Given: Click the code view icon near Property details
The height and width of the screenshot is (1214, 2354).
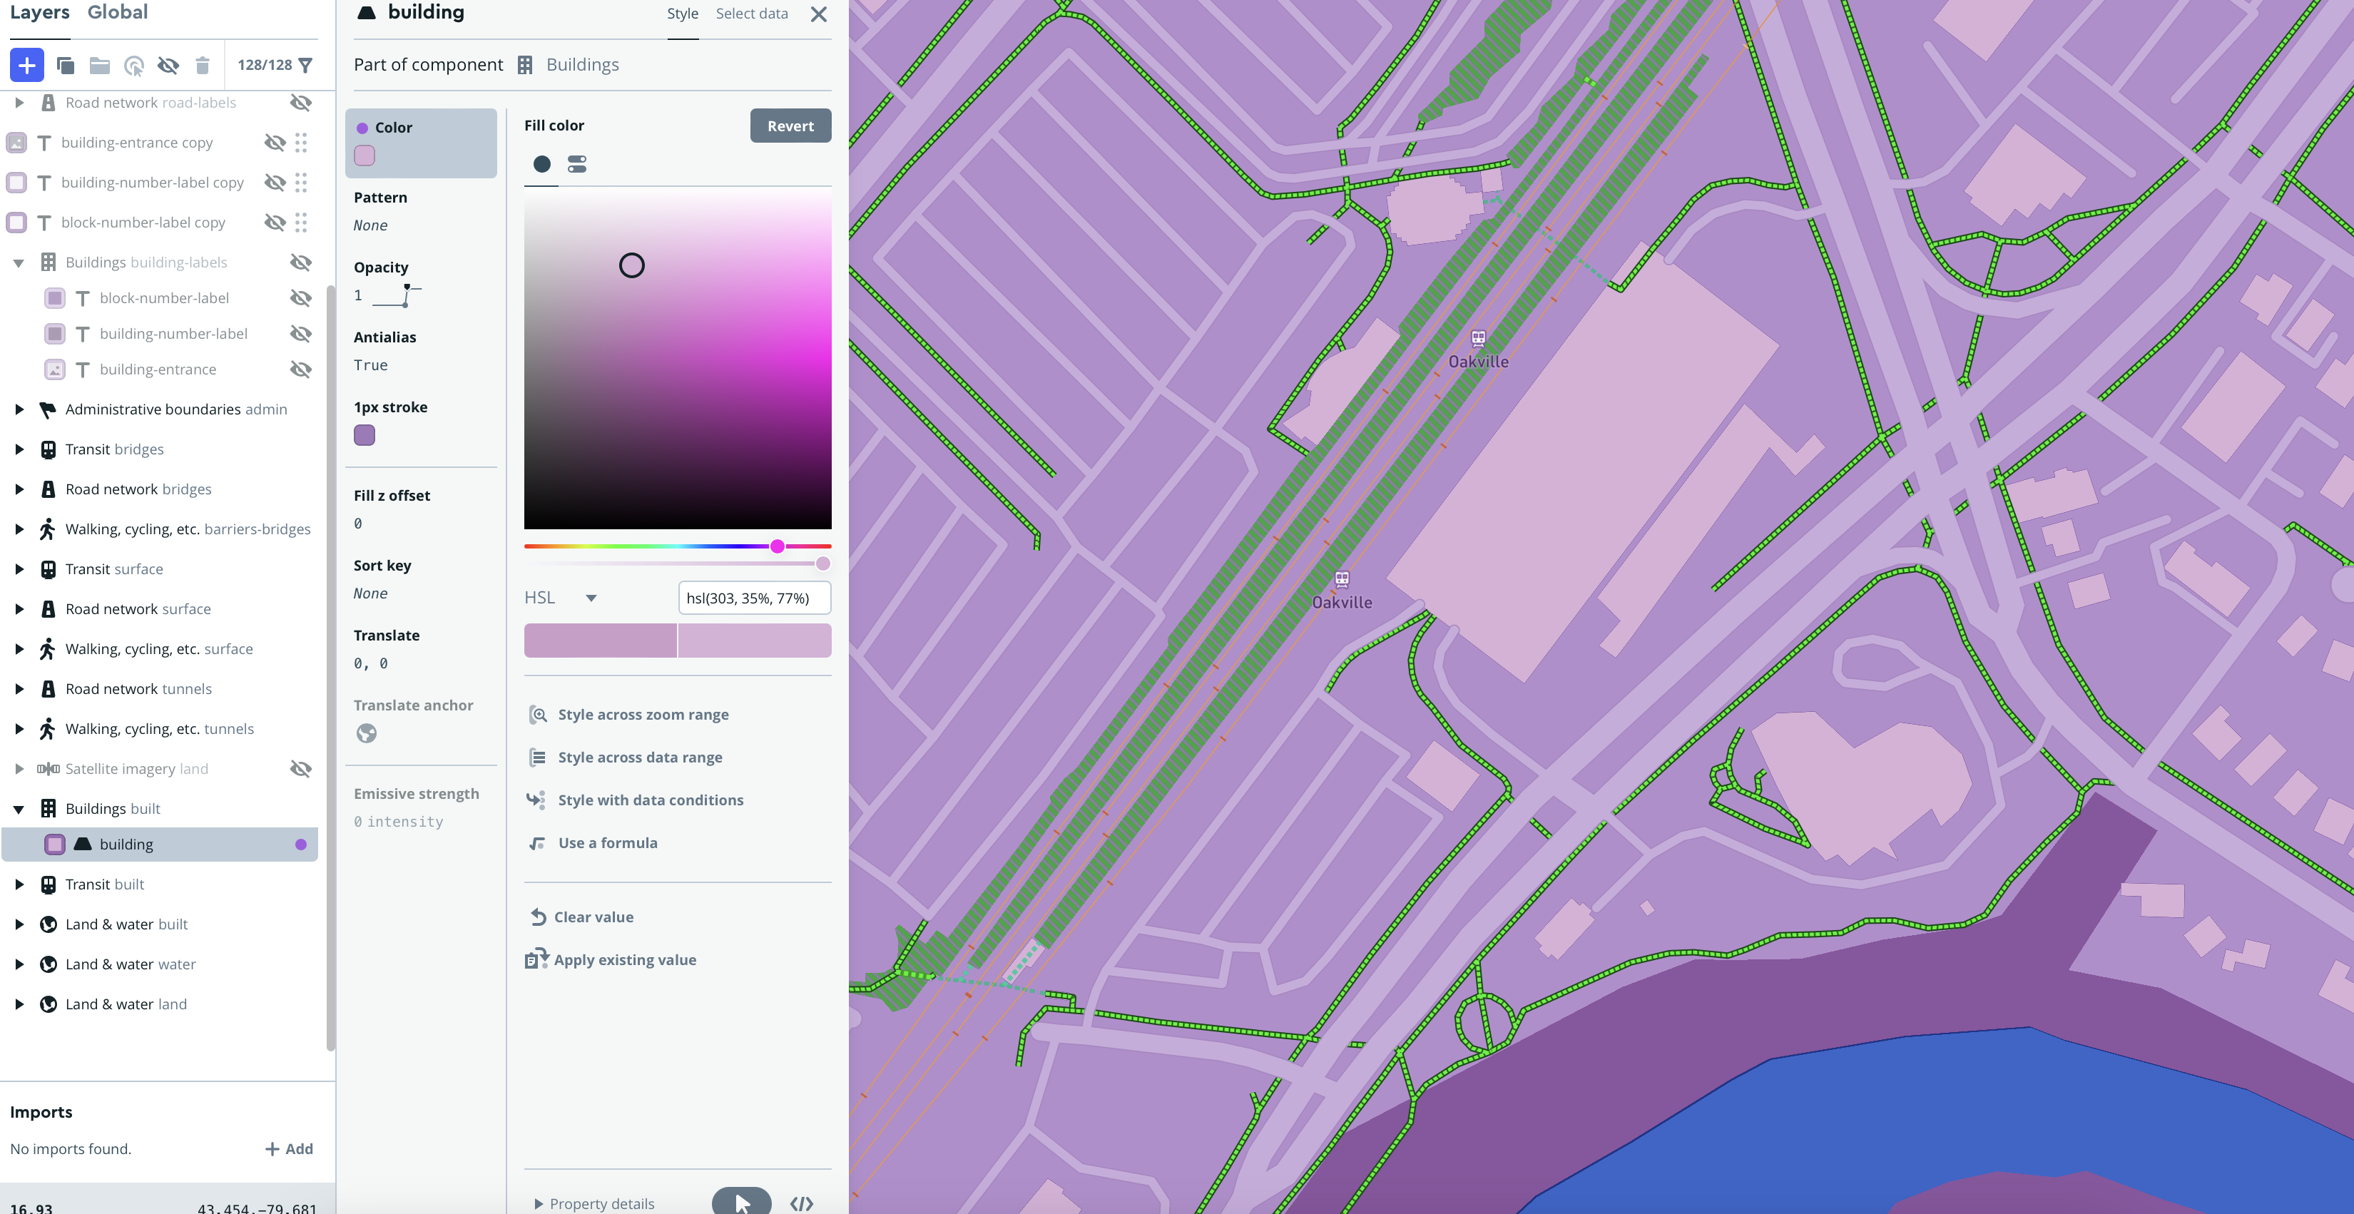Looking at the screenshot, I should (x=801, y=1203).
